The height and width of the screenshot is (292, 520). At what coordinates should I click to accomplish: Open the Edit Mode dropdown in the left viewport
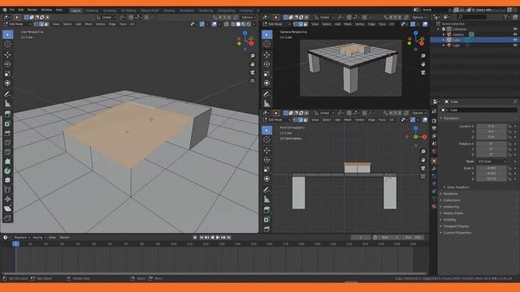18,24
